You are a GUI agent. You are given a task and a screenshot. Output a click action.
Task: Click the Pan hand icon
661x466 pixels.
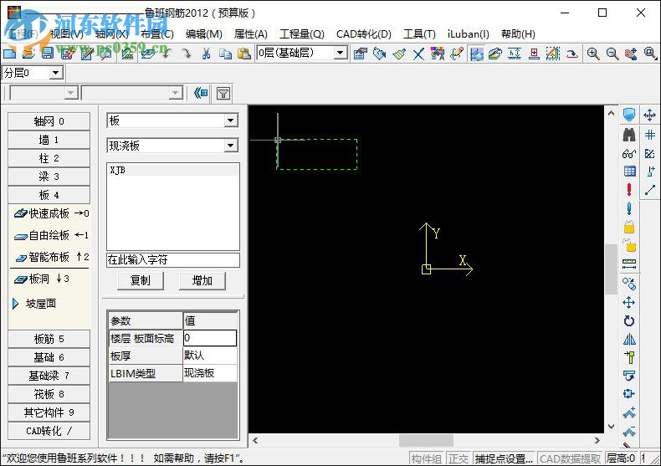pos(631,54)
